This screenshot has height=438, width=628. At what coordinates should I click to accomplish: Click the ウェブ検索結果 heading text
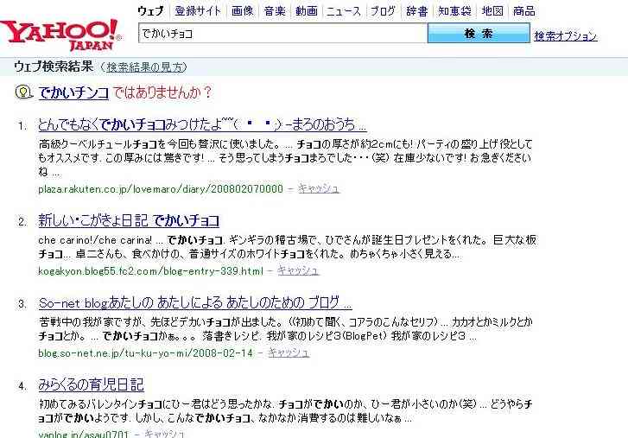54,67
